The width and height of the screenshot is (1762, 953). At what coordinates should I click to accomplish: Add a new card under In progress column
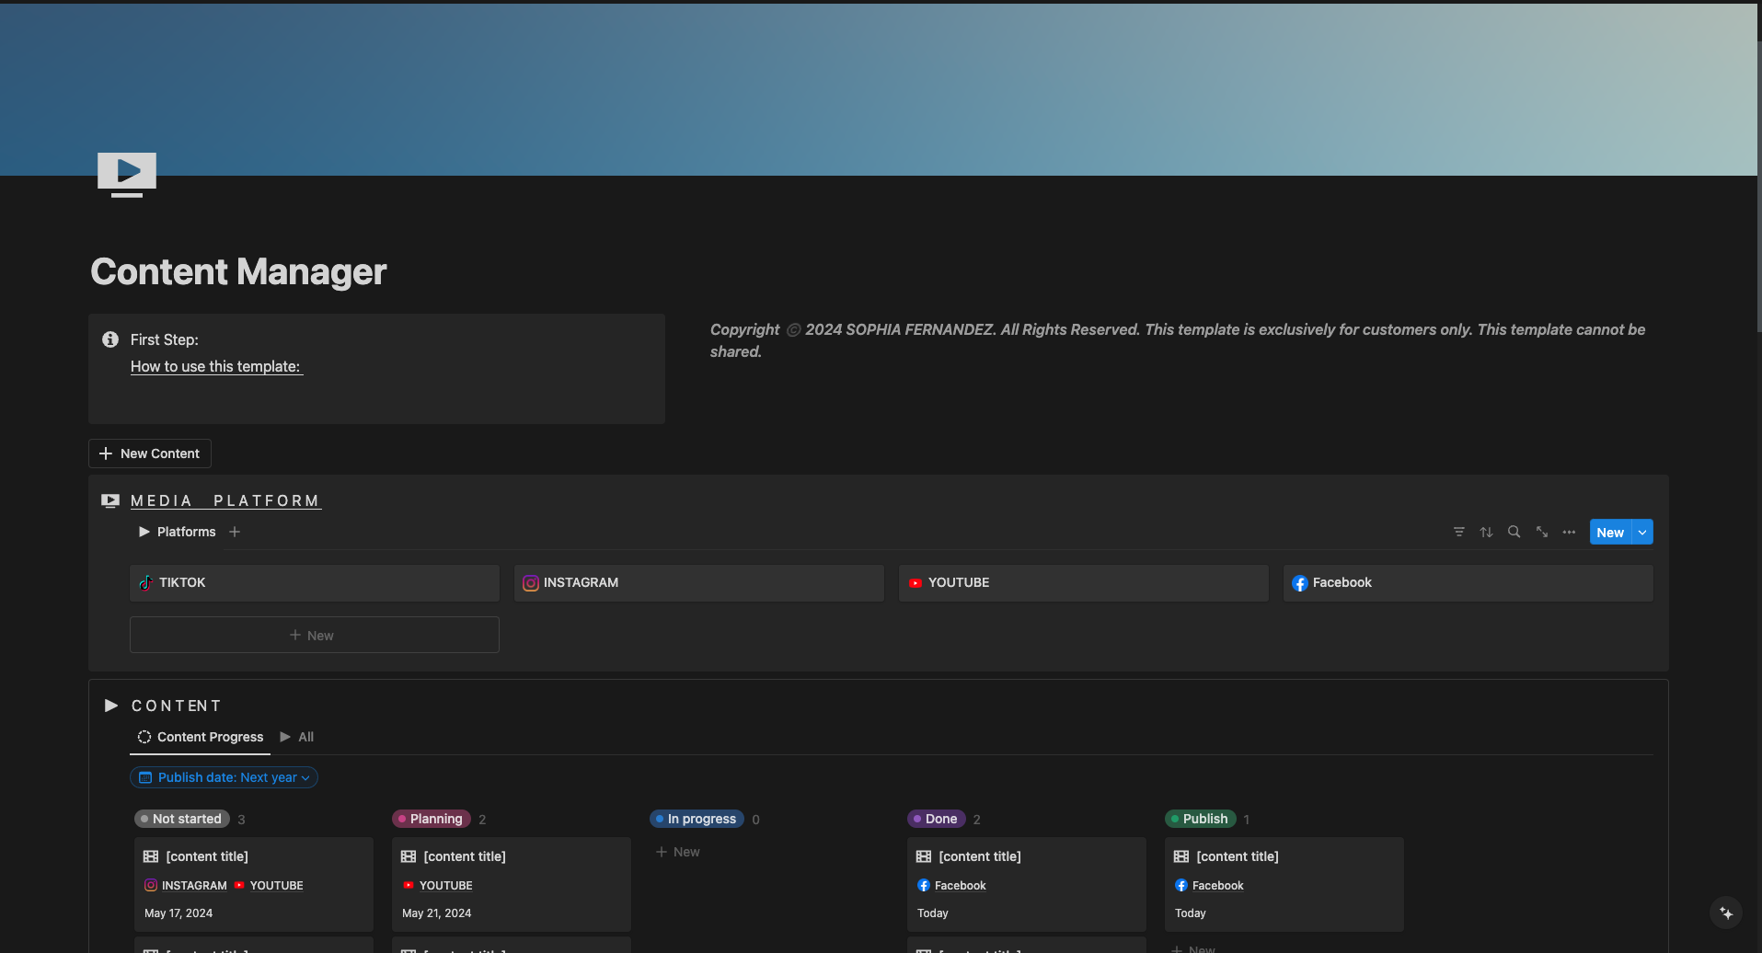point(677,852)
